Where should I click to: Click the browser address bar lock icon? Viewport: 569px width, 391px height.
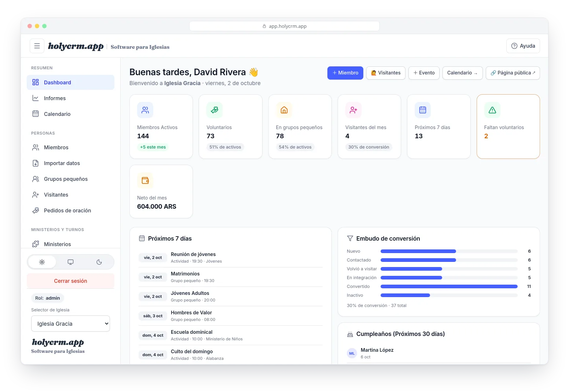pos(264,26)
